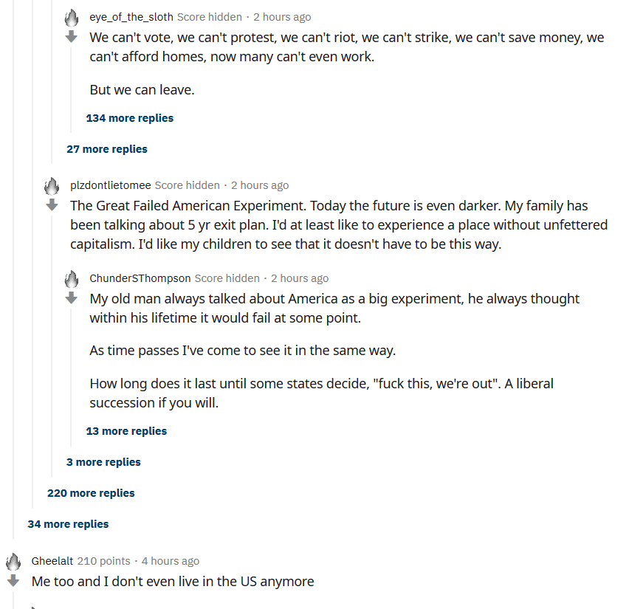643x609 pixels.
Task: Upvote plzdontlietomee's comment flame icon
Action: point(52,186)
